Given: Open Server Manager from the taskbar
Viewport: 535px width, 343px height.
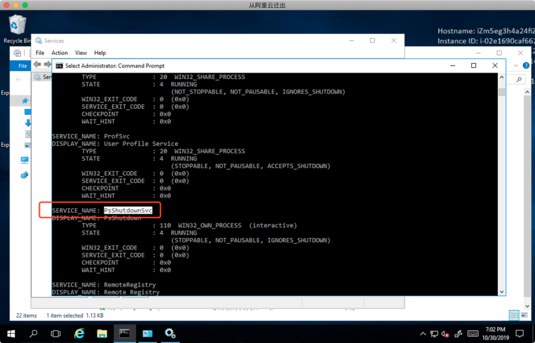Looking at the screenshot, I should (147, 333).
